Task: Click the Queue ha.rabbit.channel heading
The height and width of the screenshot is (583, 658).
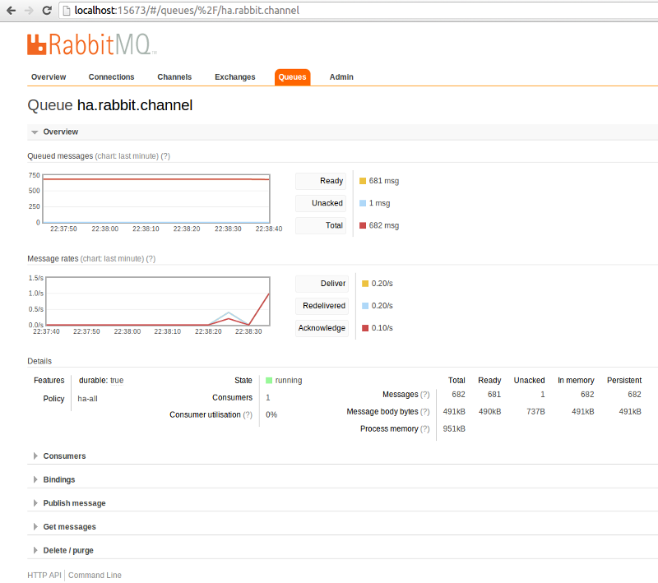Action: (110, 105)
